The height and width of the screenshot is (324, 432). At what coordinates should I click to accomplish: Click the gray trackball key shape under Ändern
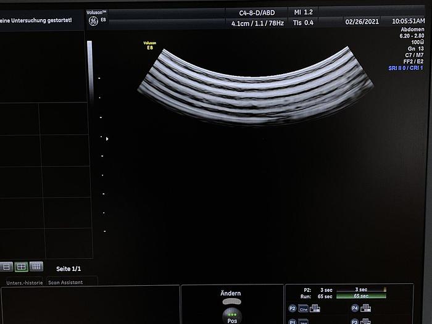click(232, 302)
